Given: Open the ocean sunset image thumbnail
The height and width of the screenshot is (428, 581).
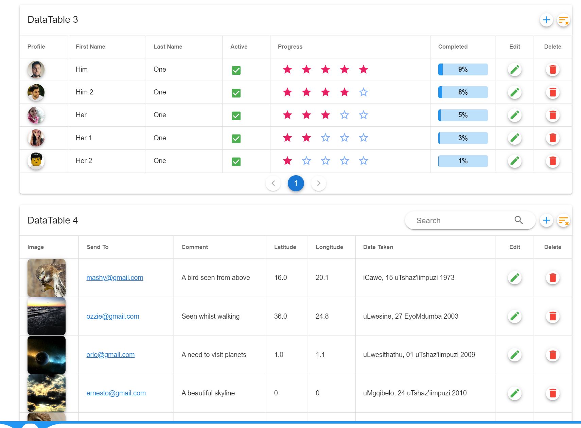Looking at the screenshot, I should pyautogui.click(x=47, y=316).
